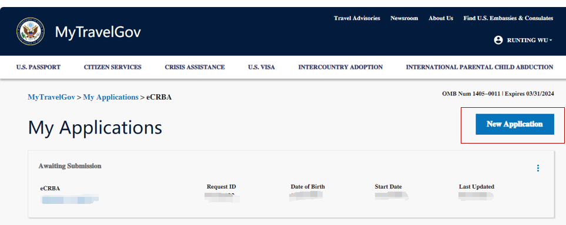Viewport: 566px width, 225px height.
Task: Go to the INTERCOUNTRY ADOPTION section
Action: tap(340, 67)
